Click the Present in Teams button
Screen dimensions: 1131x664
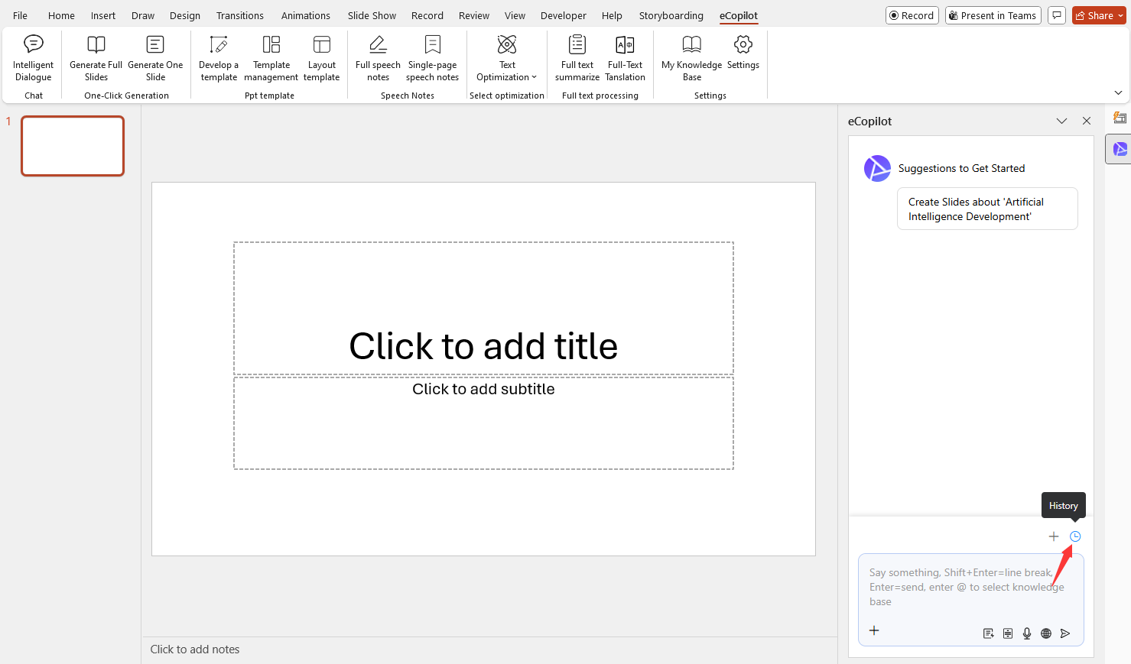click(x=993, y=15)
